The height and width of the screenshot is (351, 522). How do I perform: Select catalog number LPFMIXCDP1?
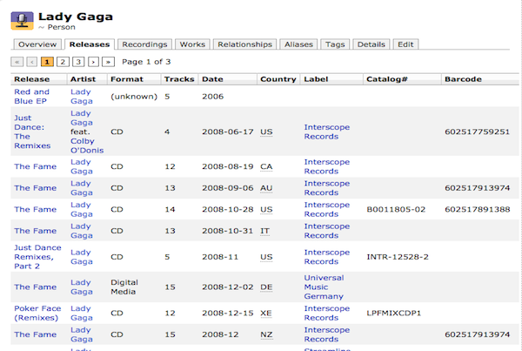[x=394, y=313]
